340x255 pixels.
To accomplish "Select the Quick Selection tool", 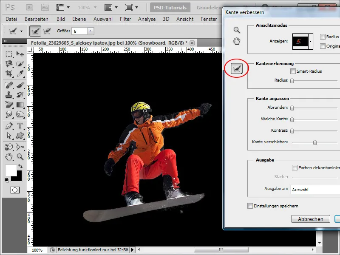I will [20, 63].
